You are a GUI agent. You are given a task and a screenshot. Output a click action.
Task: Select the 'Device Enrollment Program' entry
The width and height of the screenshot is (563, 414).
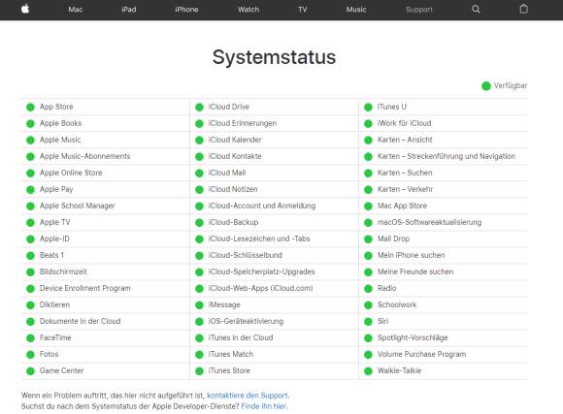click(x=85, y=288)
